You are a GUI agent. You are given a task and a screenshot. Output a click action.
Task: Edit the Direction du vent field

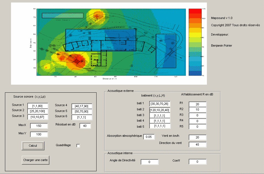(198, 144)
